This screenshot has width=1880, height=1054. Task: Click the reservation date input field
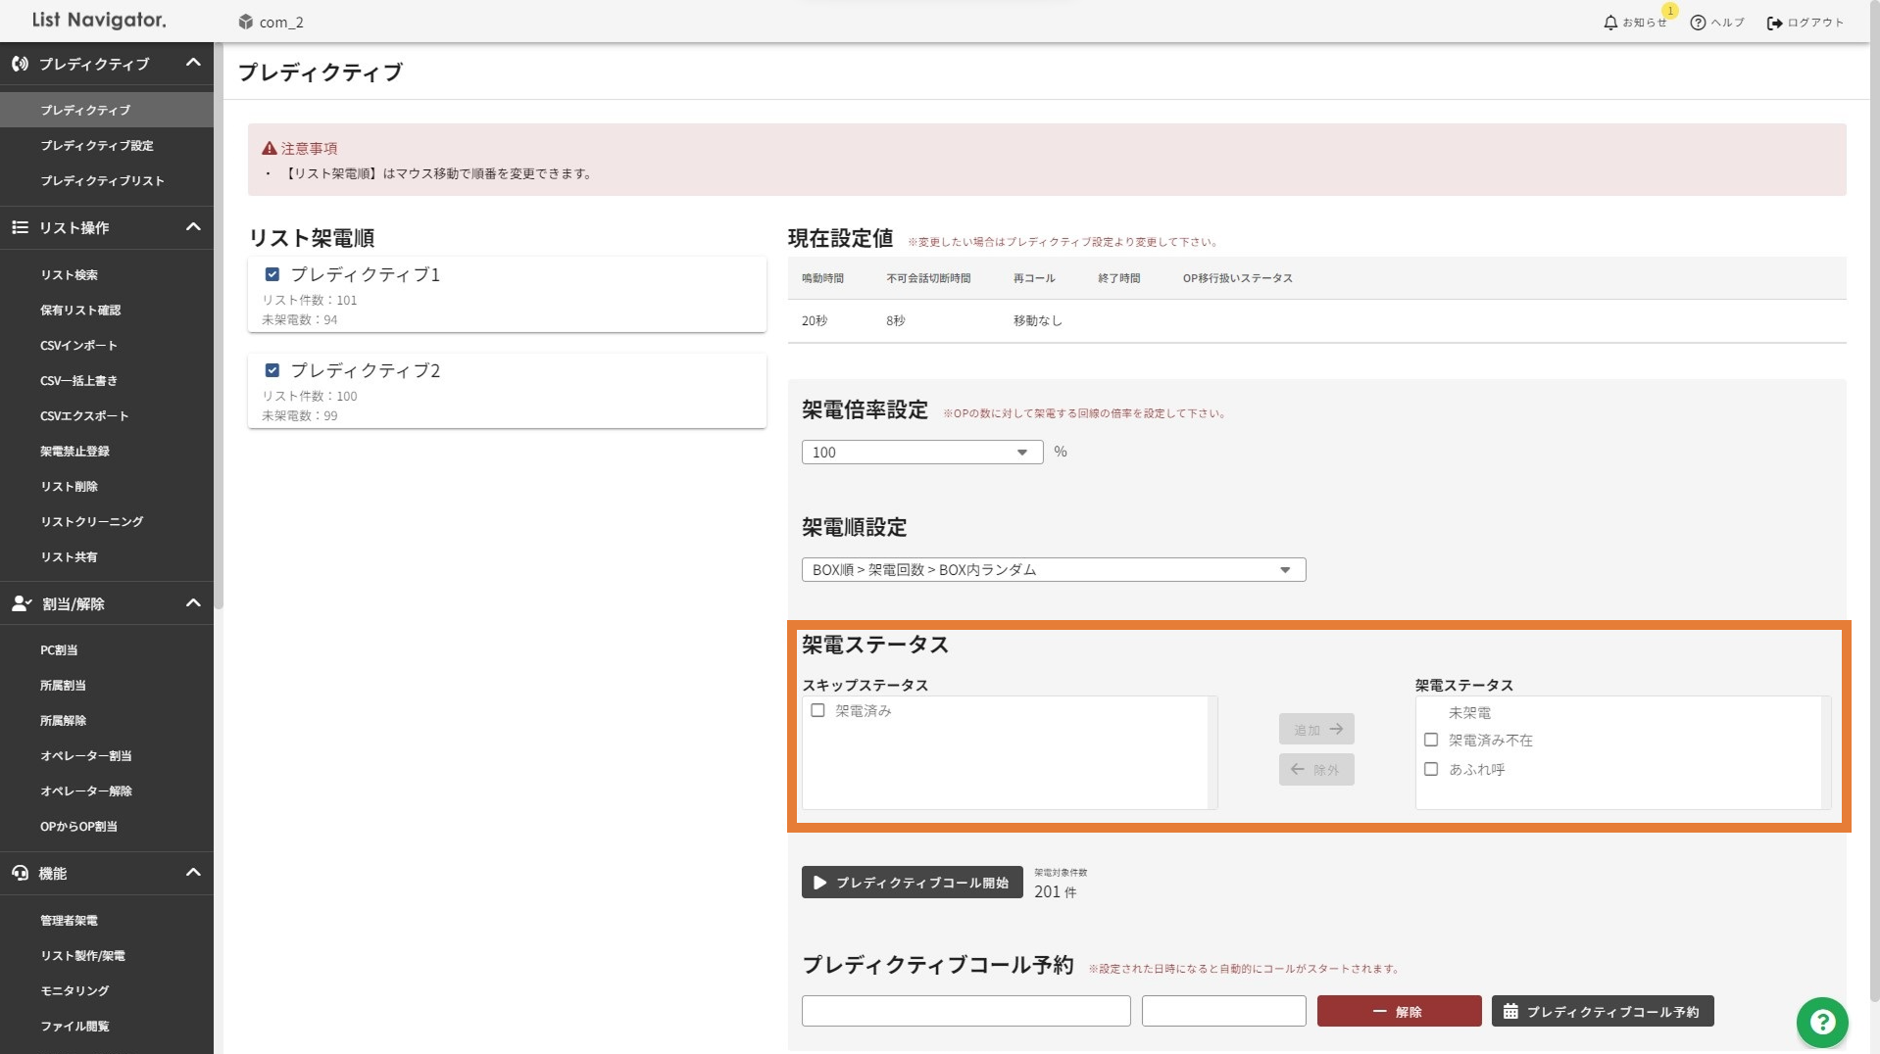tap(965, 1011)
